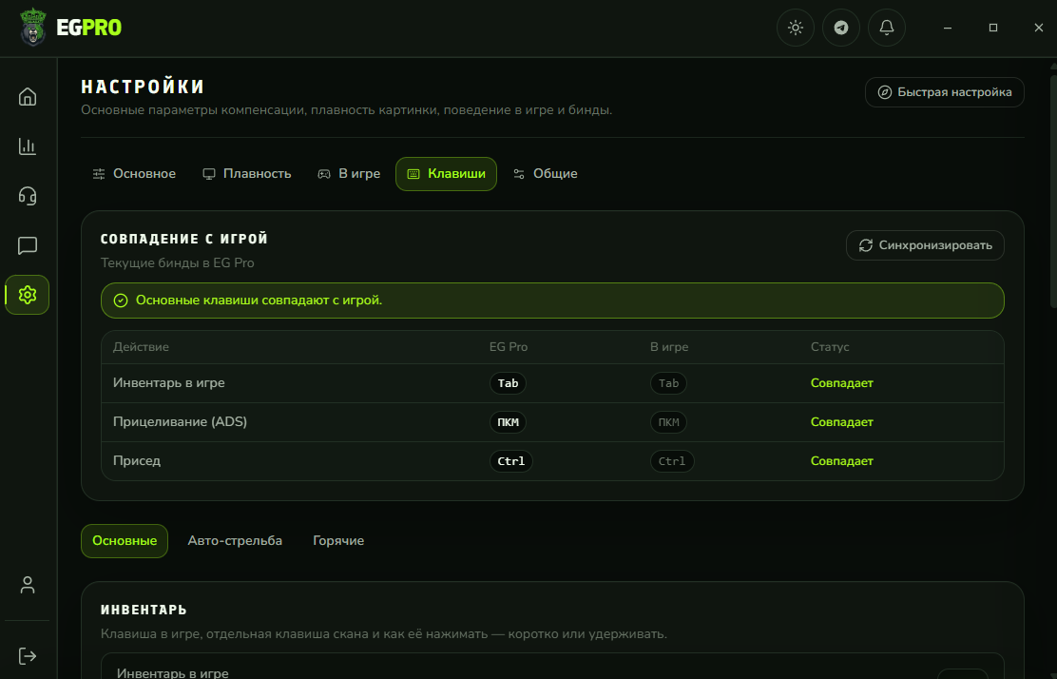Click the Действие column header
This screenshot has height=679, width=1057.
141,347
